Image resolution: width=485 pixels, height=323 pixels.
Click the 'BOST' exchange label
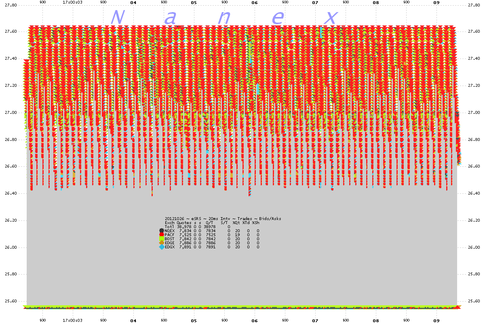click(170, 239)
